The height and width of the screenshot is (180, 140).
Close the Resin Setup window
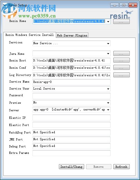point(133,5)
